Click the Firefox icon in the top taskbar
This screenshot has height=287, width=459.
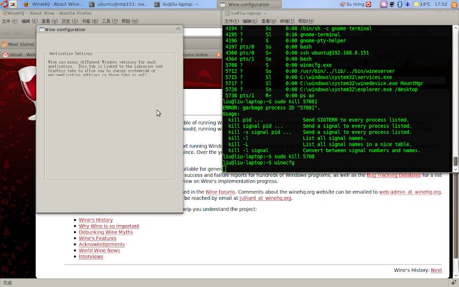[x=26, y=4]
